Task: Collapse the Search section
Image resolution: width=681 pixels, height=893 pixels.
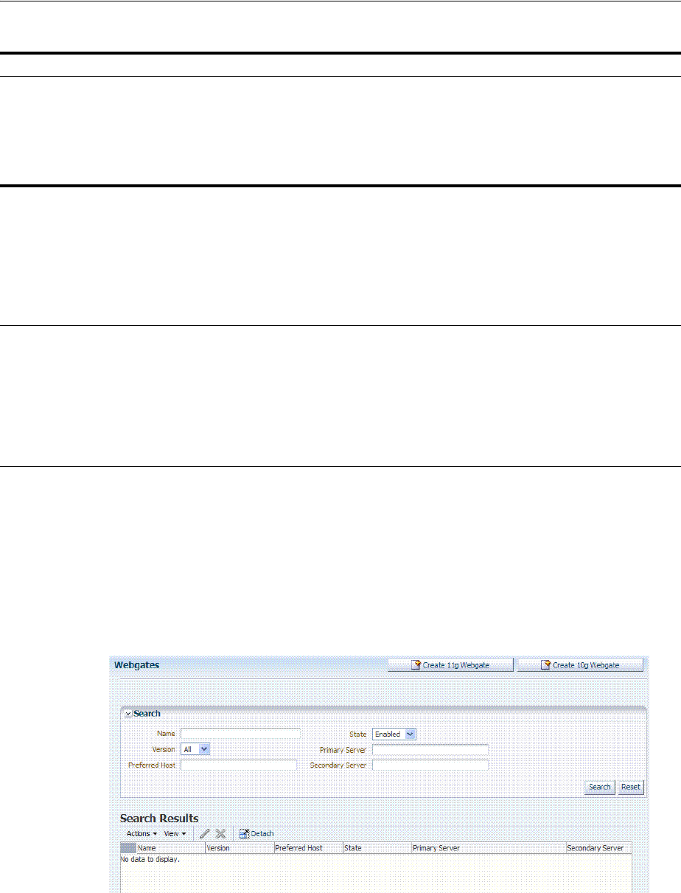Action: [128, 714]
